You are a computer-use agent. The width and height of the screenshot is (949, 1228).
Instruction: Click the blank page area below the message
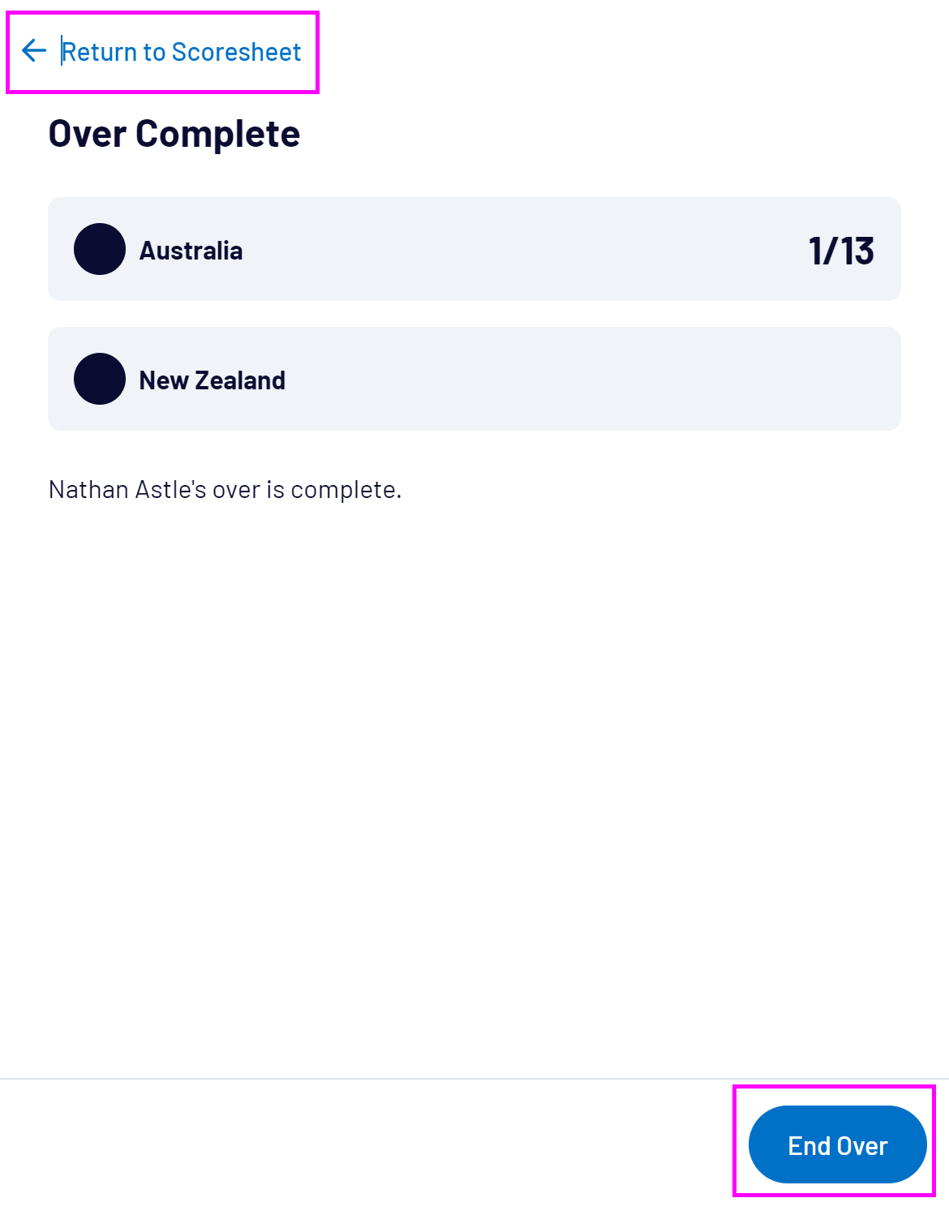(x=474, y=771)
